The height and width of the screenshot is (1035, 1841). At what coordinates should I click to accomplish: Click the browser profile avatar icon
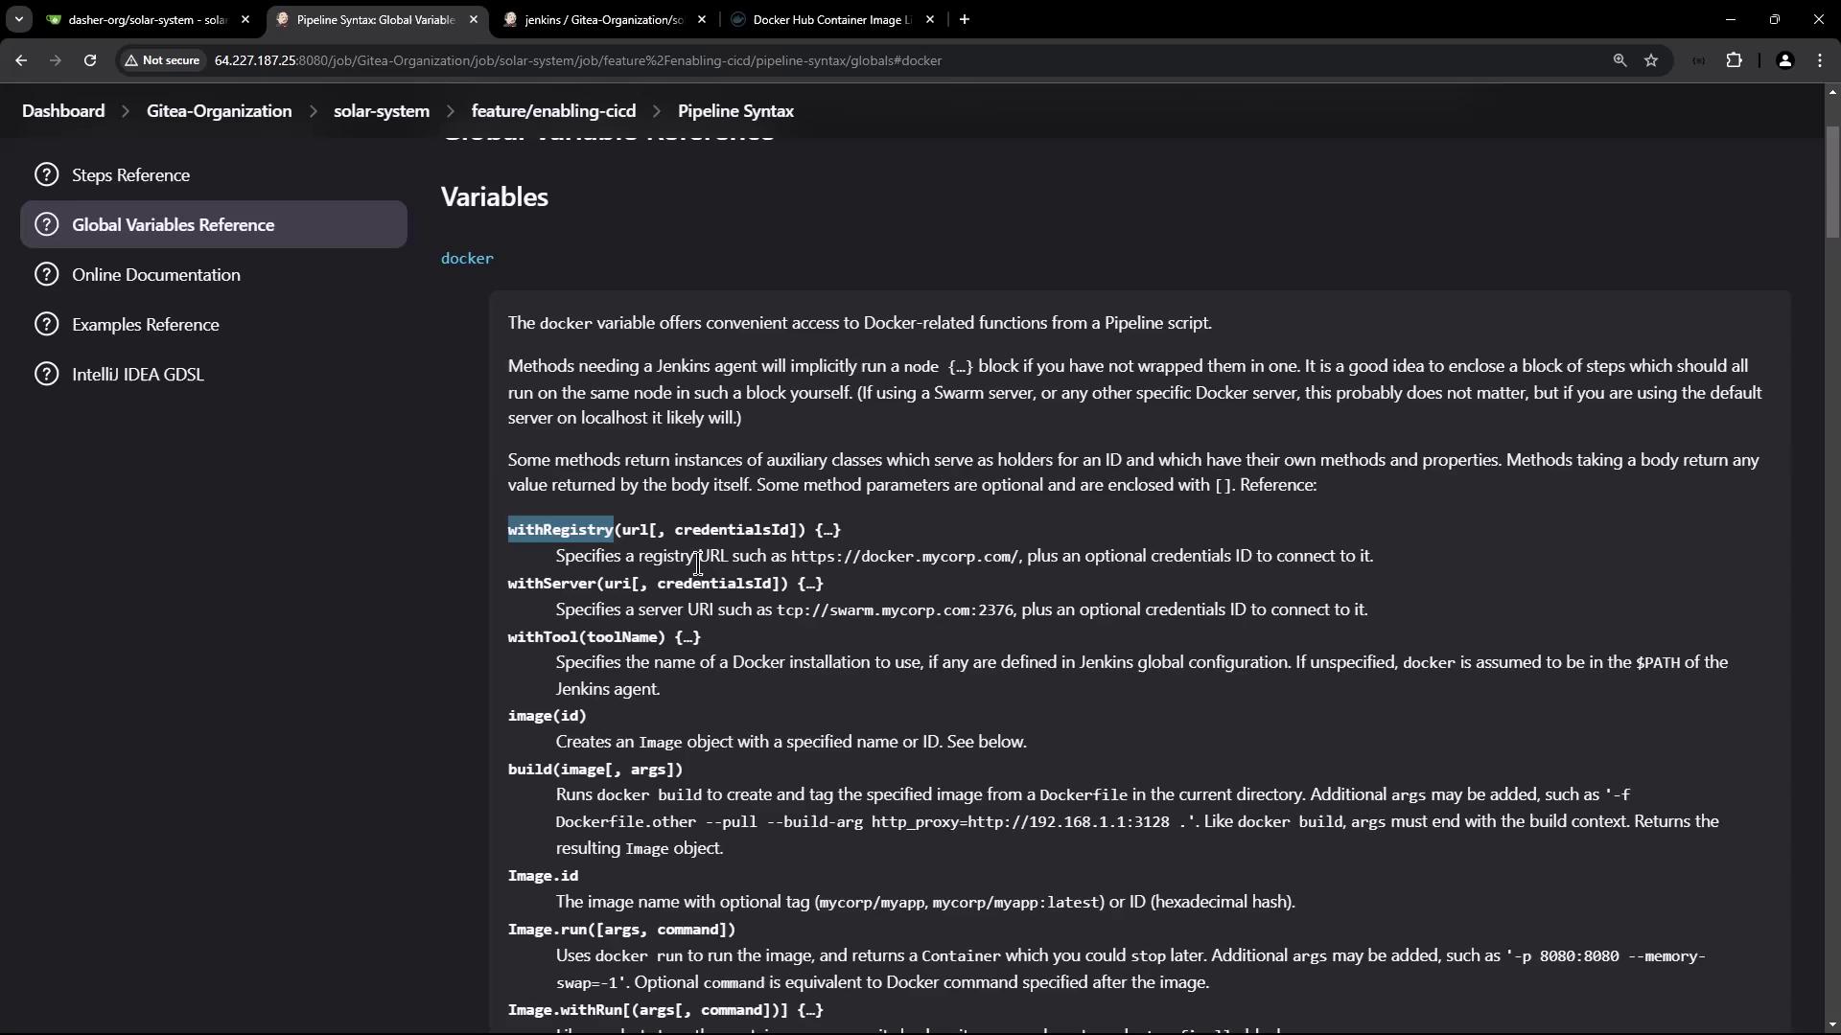[1784, 60]
